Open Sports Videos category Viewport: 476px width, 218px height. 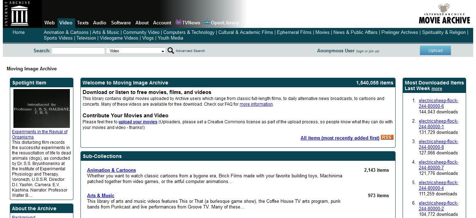point(58,38)
